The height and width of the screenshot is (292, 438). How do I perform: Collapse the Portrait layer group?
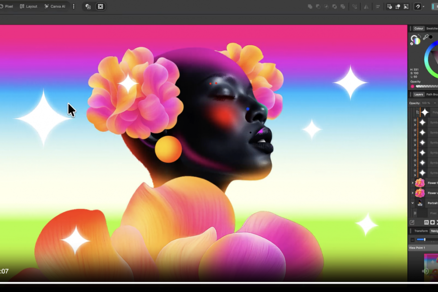[x=413, y=203]
